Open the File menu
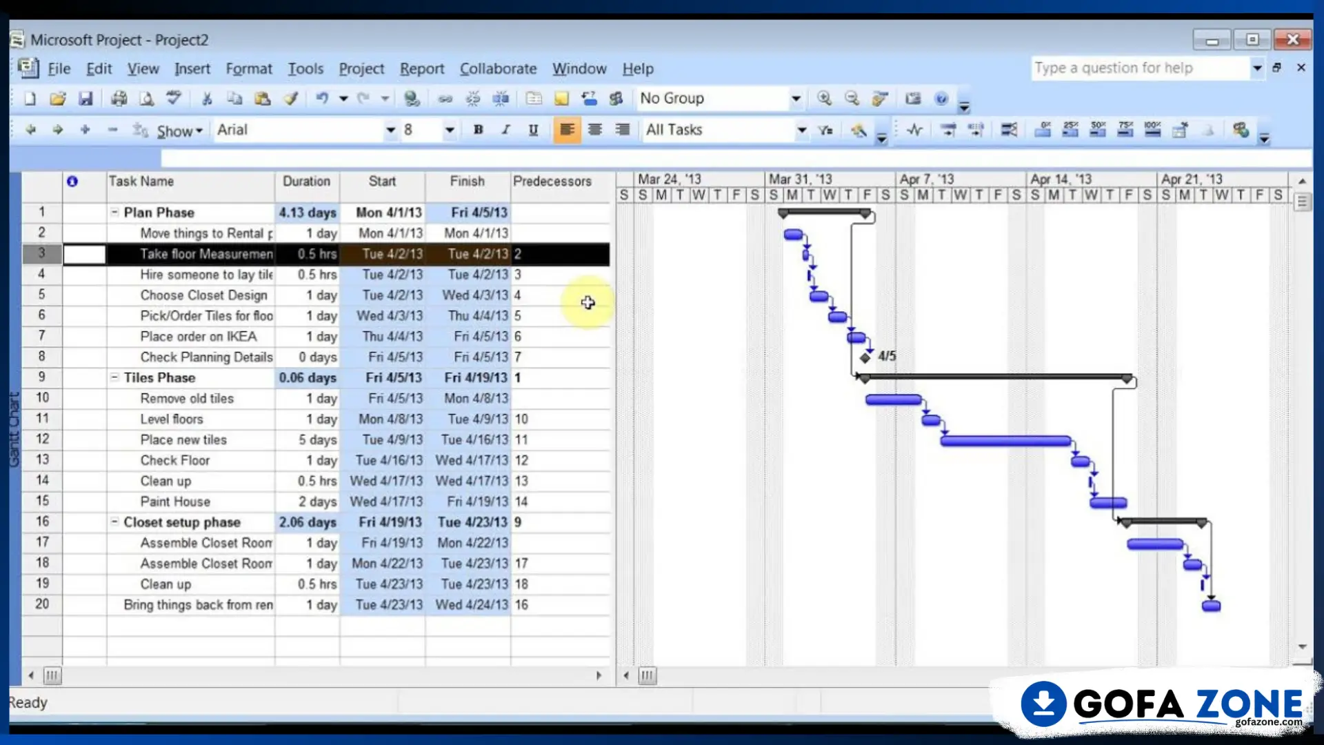 [59, 68]
